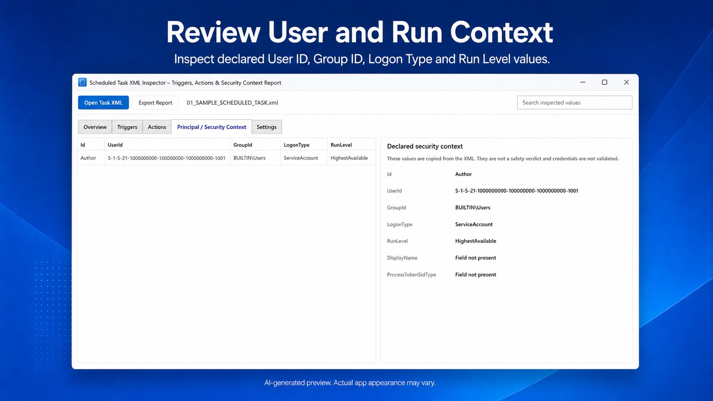Screen dimensions: 713x401
Task: Click the file name 01_SAMPLE_SCHEDULED_TASK.xml
Action: click(x=232, y=103)
